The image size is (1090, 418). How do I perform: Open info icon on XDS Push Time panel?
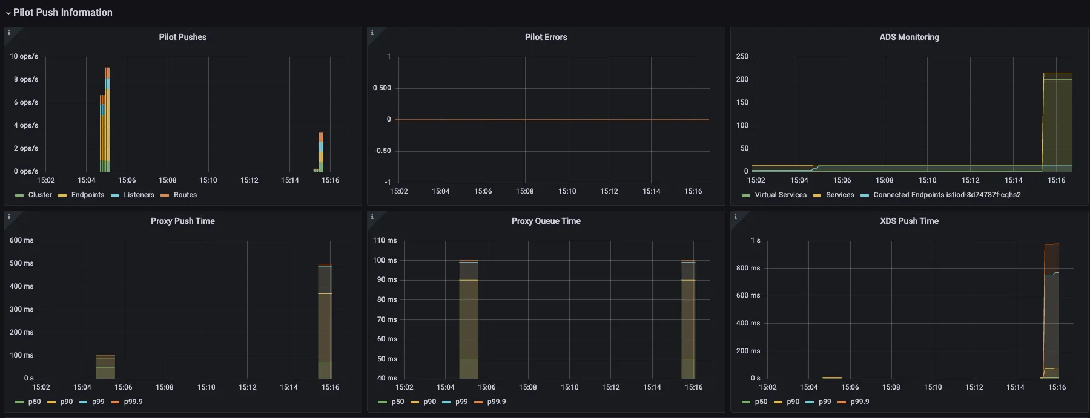(x=735, y=217)
